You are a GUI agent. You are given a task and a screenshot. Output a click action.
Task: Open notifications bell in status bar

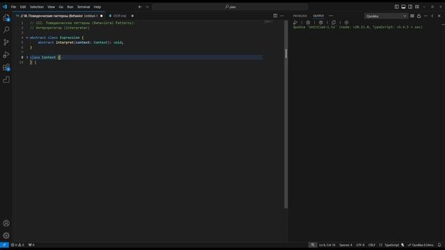pos(439,245)
